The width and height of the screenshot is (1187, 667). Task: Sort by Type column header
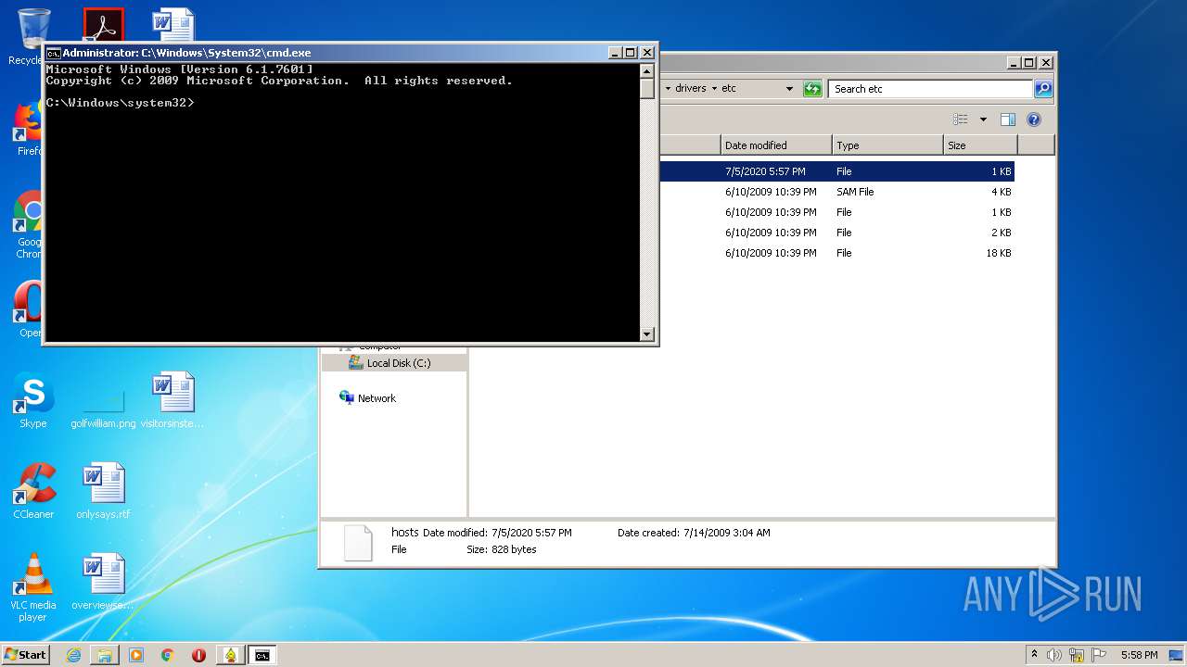(x=887, y=145)
